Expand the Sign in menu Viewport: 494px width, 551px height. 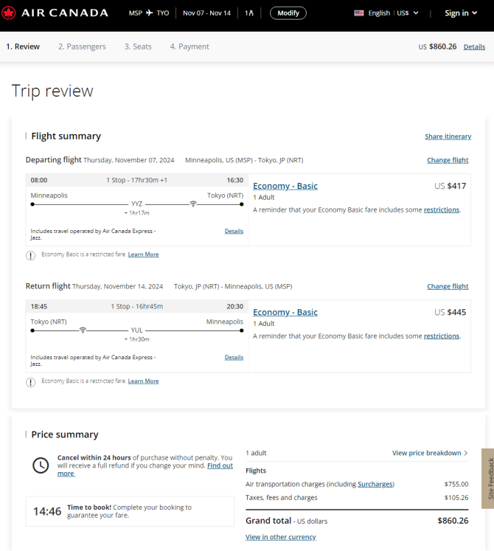(461, 13)
